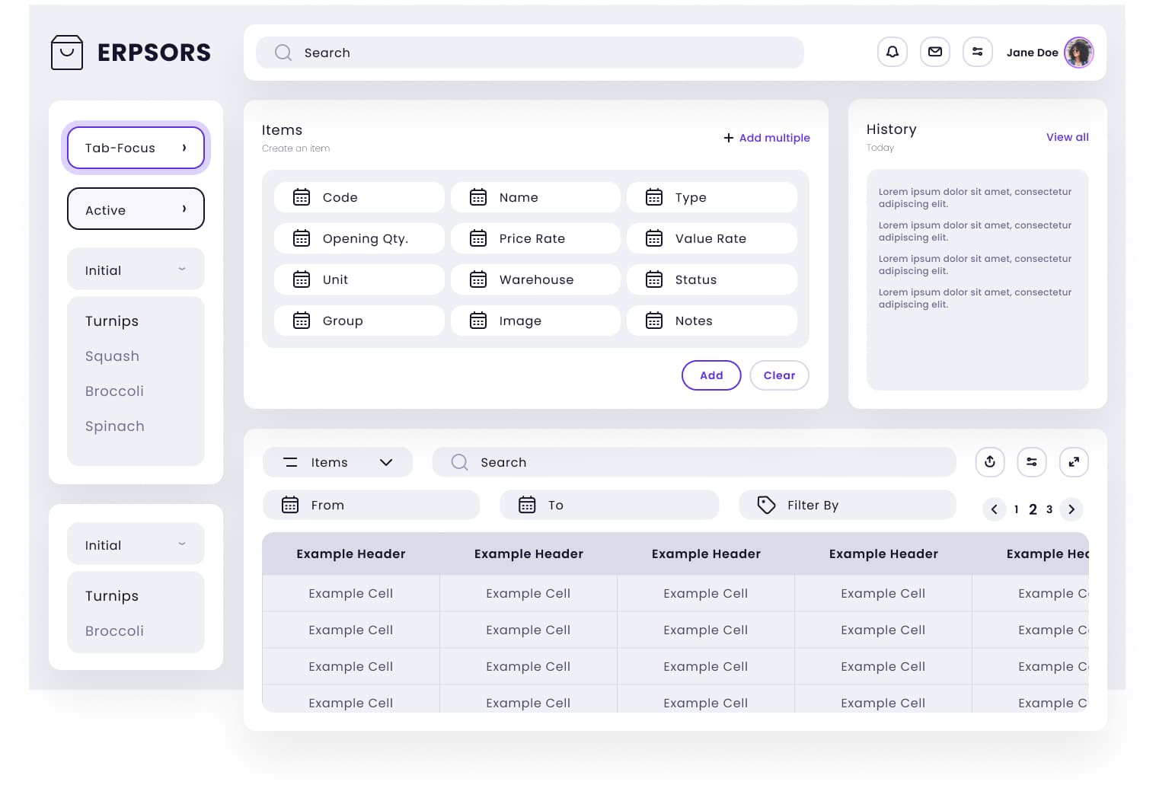Viewport: 1156px width, 804px height.
Task: Open top bar settings sliders icon
Action: tap(978, 53)
